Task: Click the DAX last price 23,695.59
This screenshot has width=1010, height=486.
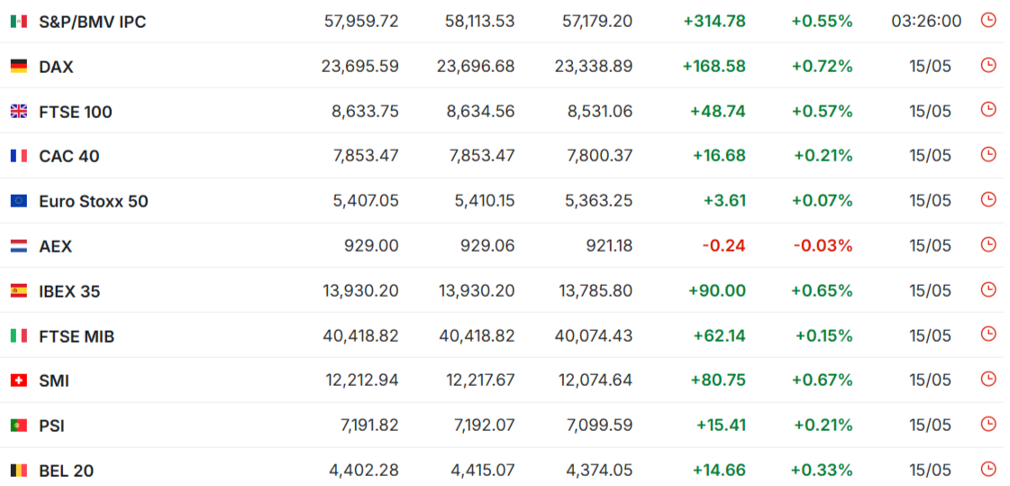Action: (360, 67)
